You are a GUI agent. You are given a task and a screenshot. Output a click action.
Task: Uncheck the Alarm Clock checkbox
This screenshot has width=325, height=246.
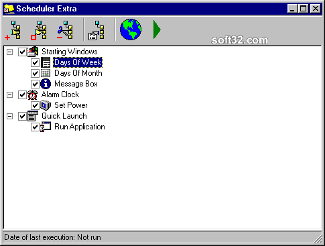point(22,95)
